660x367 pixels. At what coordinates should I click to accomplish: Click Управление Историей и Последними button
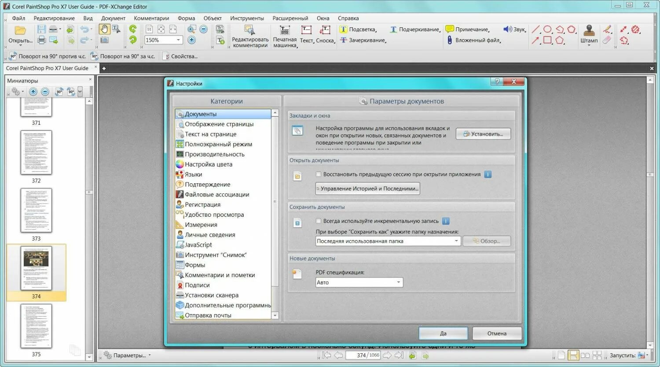pyautogui.click(x=367, y=188)
